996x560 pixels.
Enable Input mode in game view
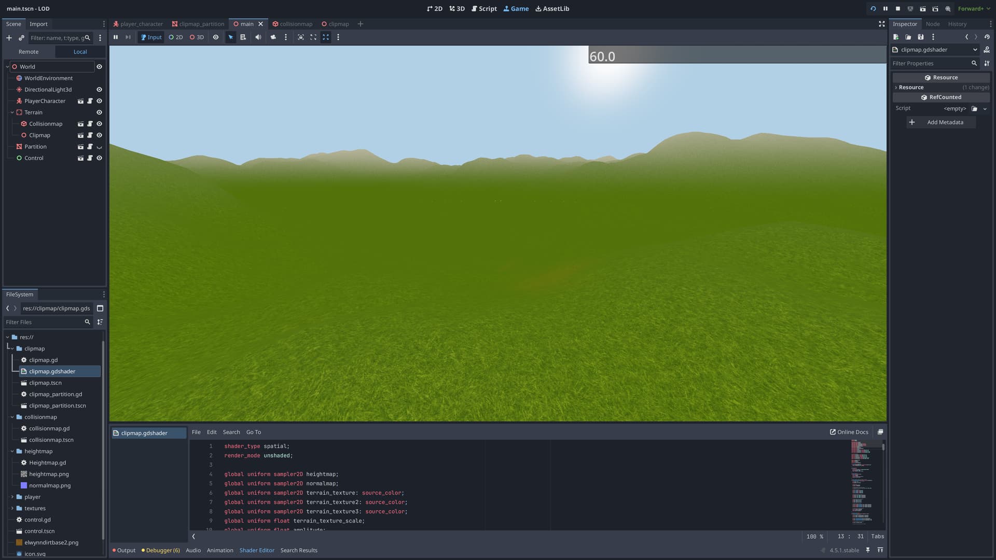(151, 37)
